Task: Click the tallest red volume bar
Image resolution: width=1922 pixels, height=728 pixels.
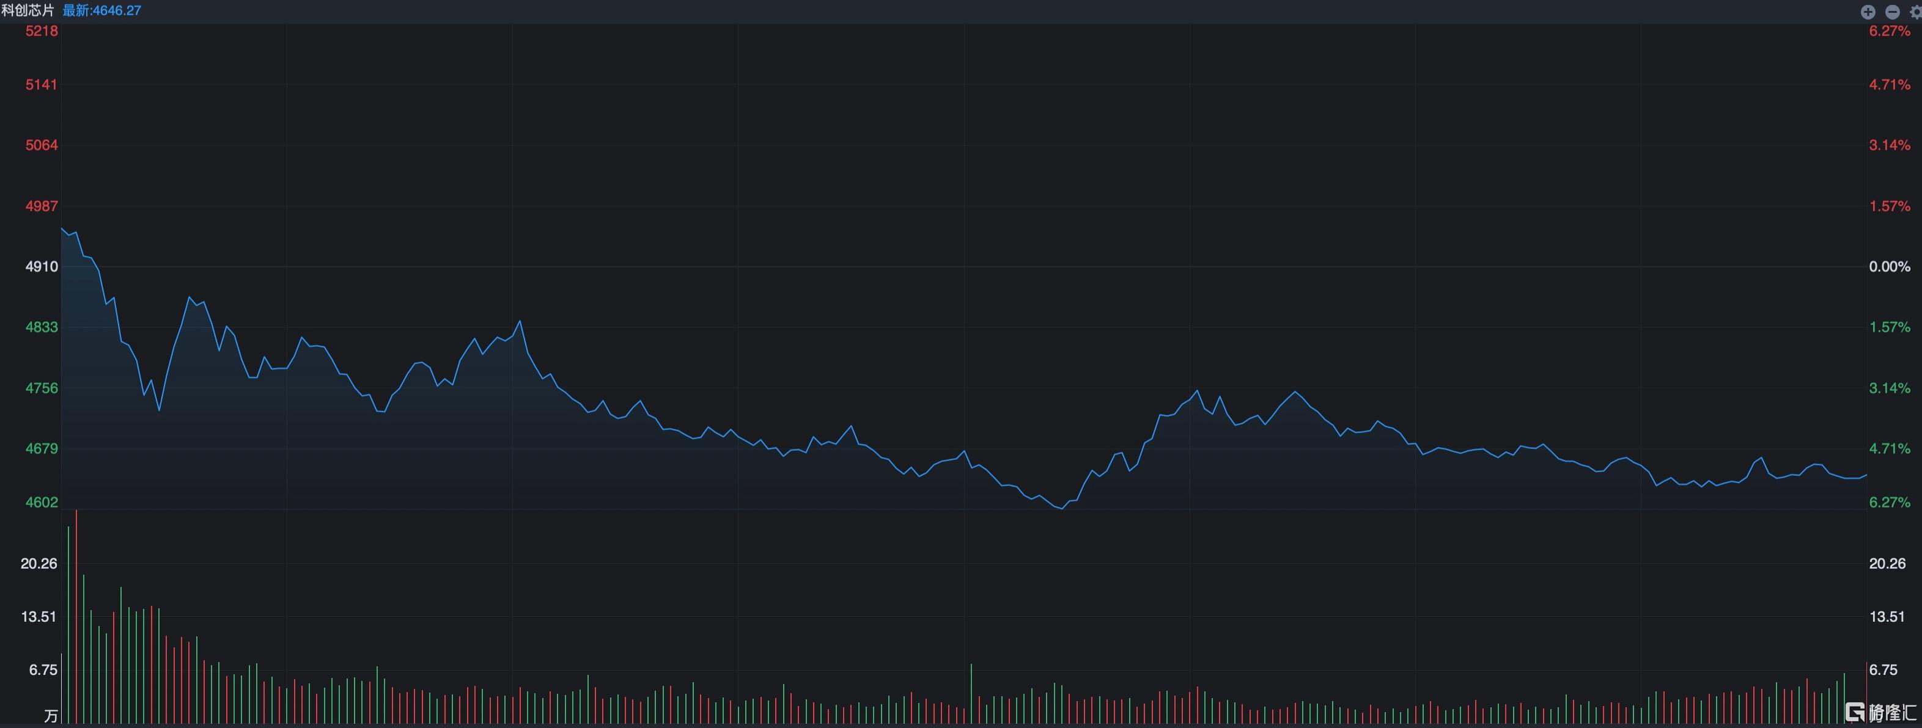Action: (x=76, y=617)
